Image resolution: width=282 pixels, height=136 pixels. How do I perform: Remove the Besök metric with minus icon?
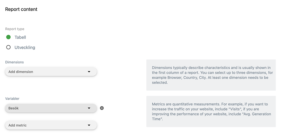click(x=102, y=108)
